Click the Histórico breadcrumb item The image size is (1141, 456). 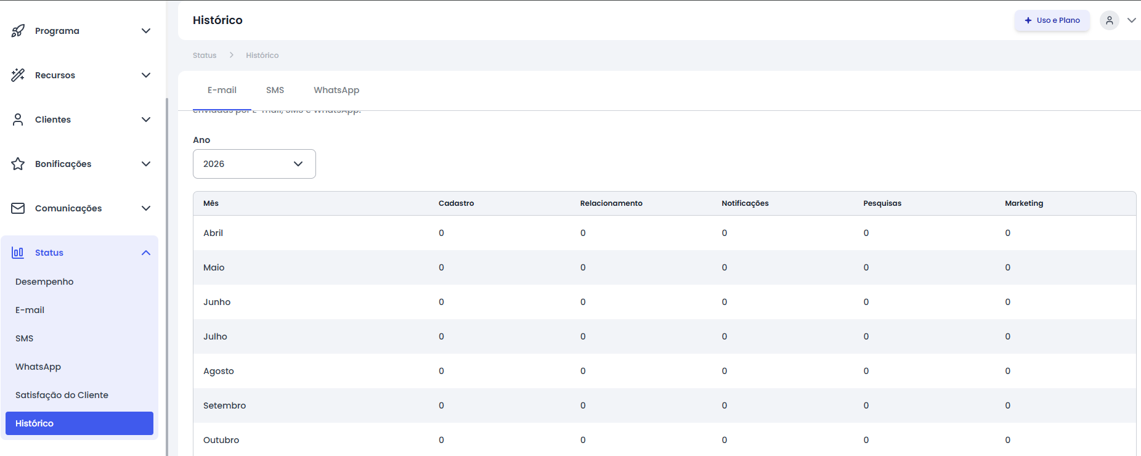[262, 55]
